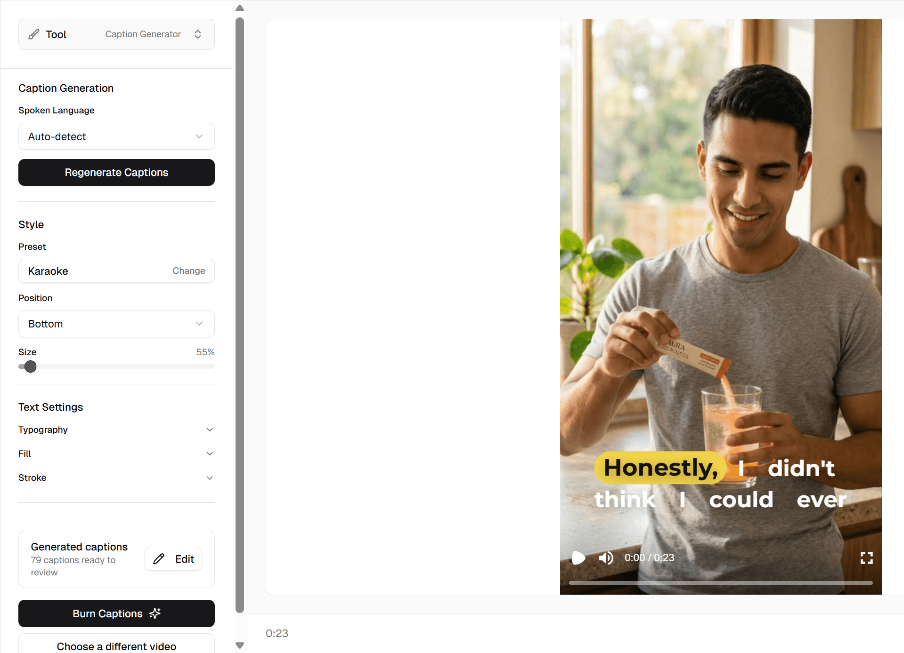This screenshot has width=904, height=653.
Task: Click the video play button
Action: 578,558
